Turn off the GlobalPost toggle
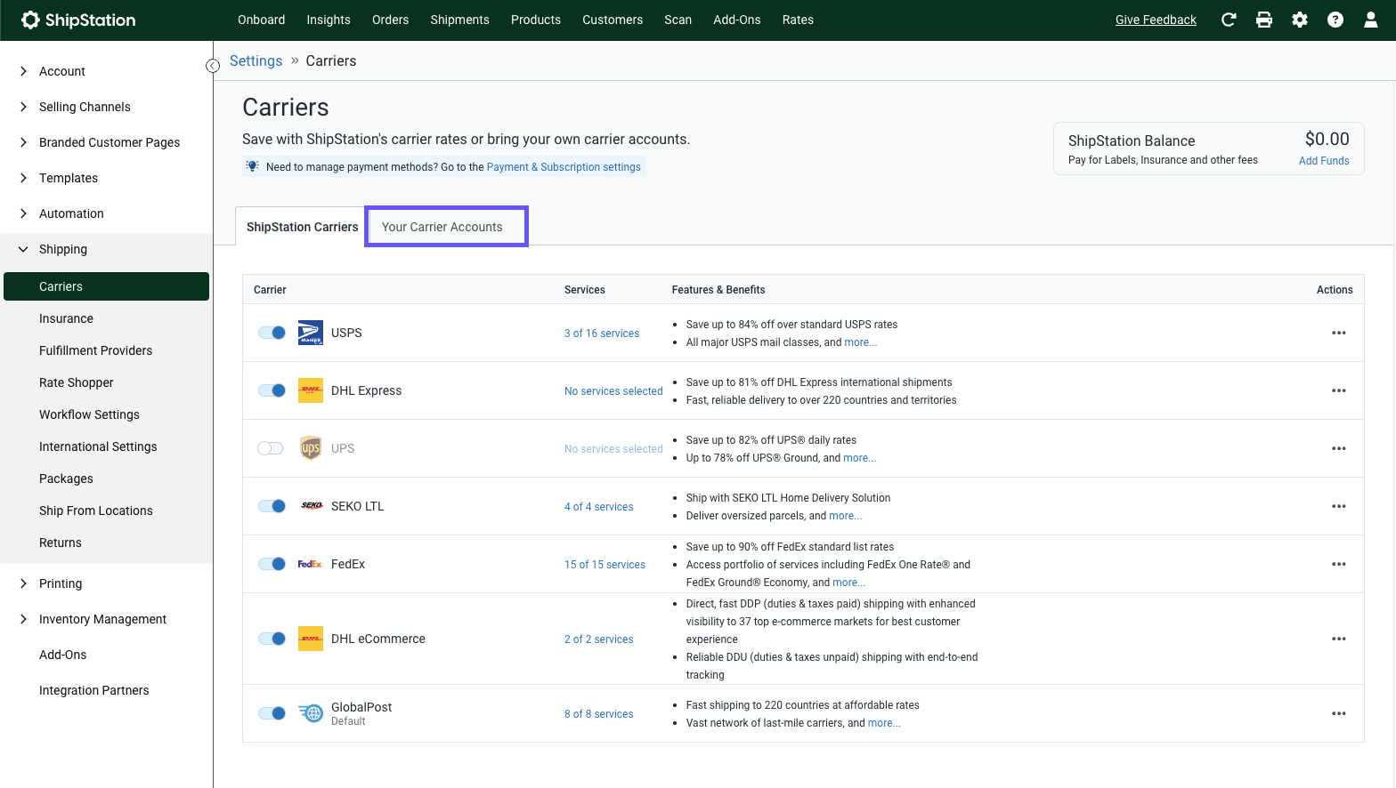 tap(272, 713)
